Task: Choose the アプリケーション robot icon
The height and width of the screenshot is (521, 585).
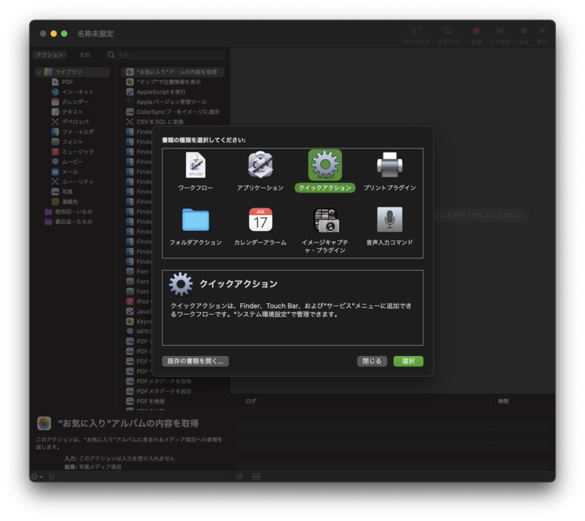Action: pos(260,165)
